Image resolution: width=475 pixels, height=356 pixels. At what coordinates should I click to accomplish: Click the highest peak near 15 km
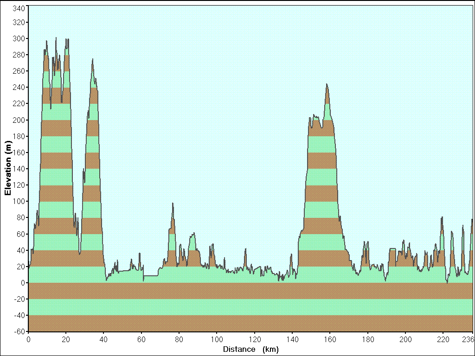56,38
